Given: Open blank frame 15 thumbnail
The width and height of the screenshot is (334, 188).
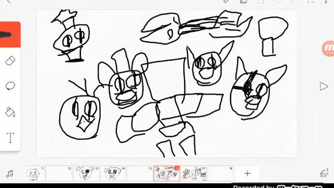Looking at the screenshot, I should 140,173.
